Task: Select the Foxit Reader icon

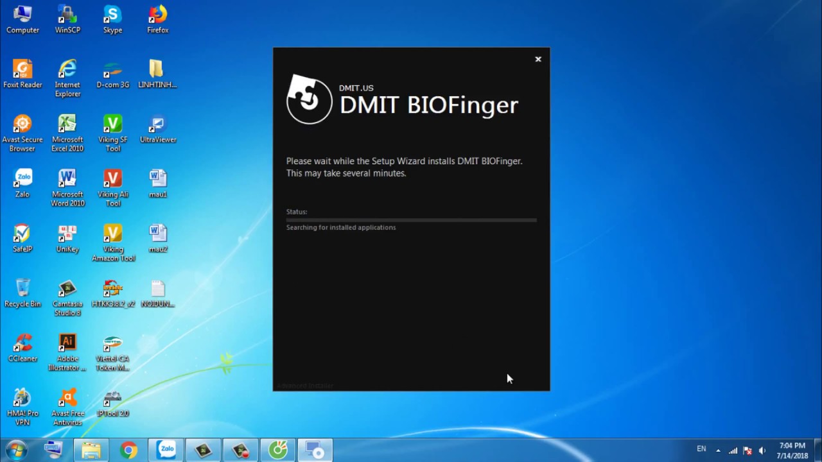Action: tap(22, 74)
